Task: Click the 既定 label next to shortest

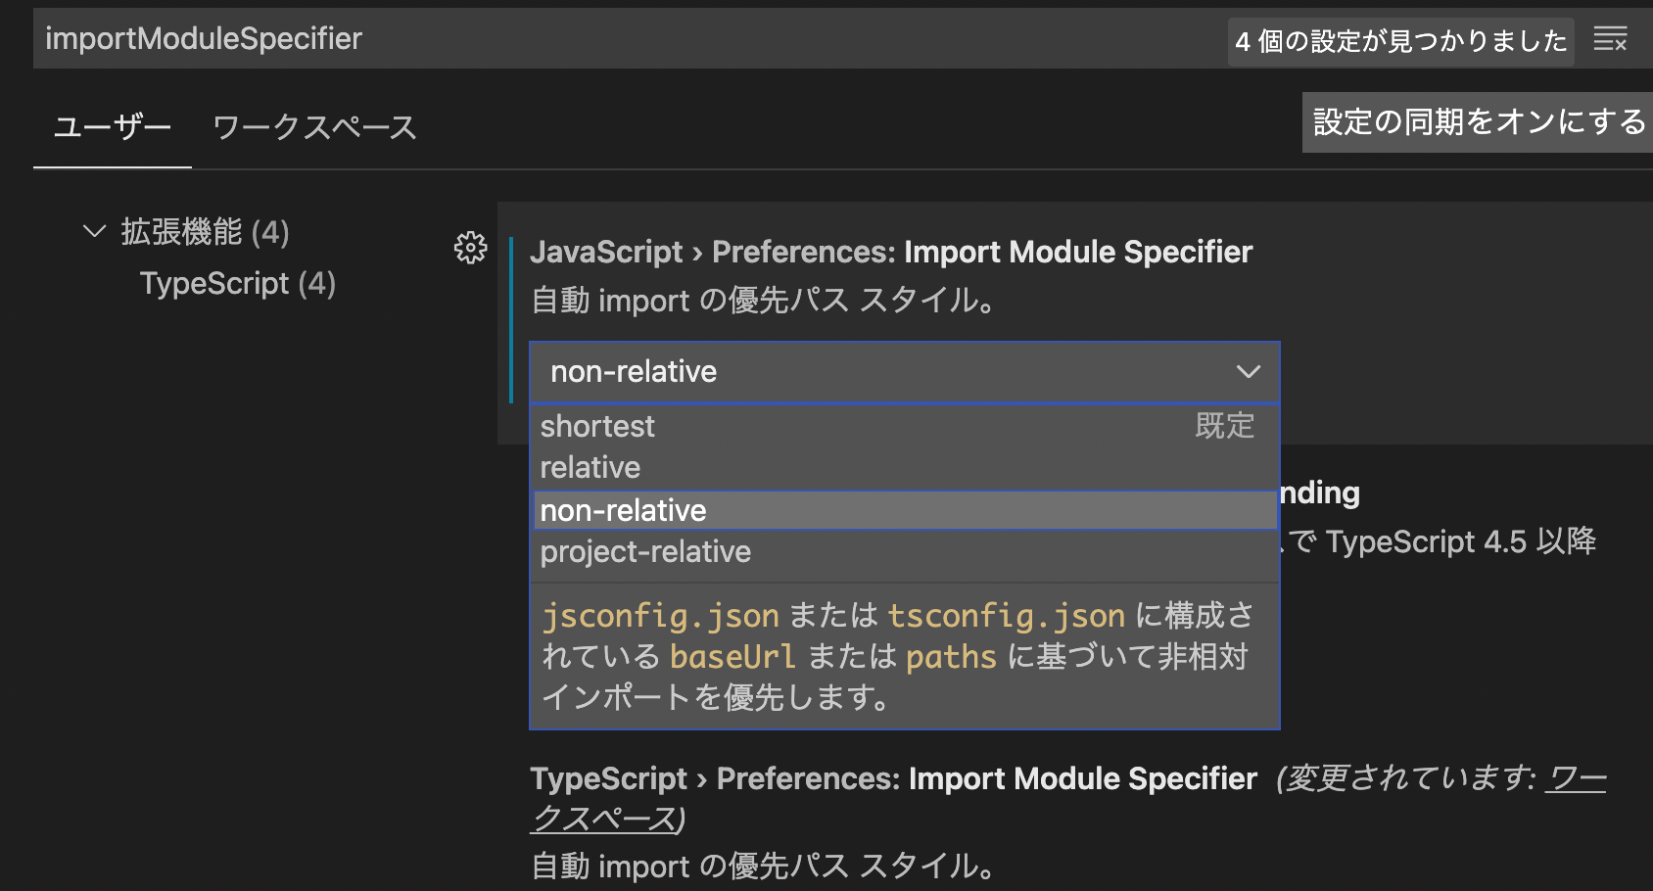Action: coord(1224,426)
